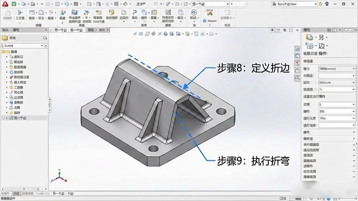The height and width of the screenshot is (201, 358).
Task: Switch to the 属性 tab in the document tab bar
Action: point(91,30)
